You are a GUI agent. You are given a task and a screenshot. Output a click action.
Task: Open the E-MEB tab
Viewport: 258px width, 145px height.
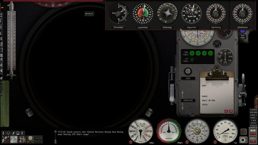point(253,120)
